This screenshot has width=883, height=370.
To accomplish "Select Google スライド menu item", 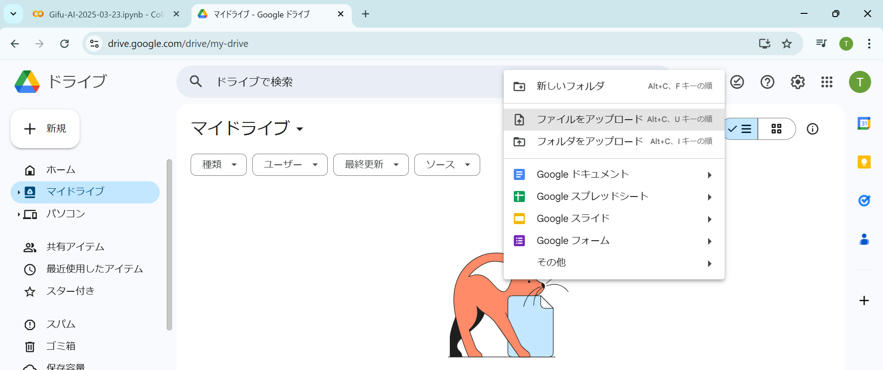I will tap(614, 219).
